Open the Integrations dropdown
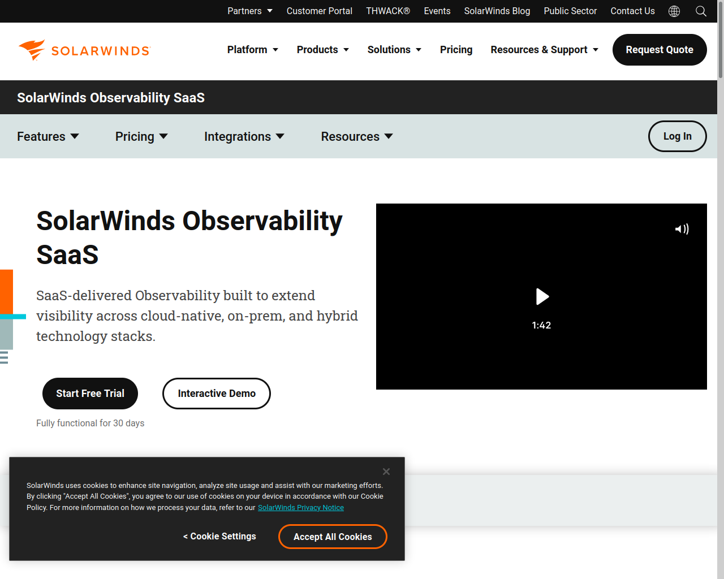Viewport: 724px width, 579px height. (244, 137)
